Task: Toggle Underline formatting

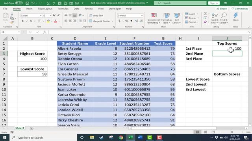Action: click(31, 21)
